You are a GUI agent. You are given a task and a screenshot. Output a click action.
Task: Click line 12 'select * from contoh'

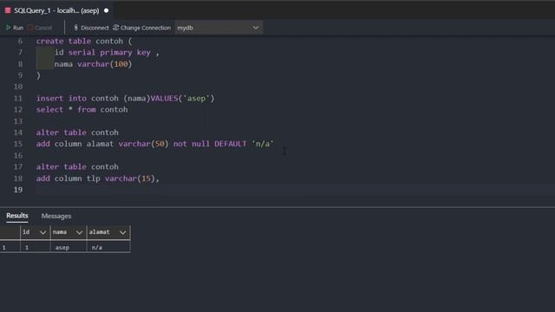pyautogui.click(x=82, y=110)
